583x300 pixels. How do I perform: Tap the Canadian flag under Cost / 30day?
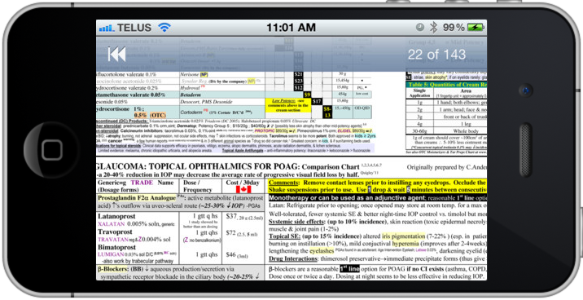tap(243, 190)
